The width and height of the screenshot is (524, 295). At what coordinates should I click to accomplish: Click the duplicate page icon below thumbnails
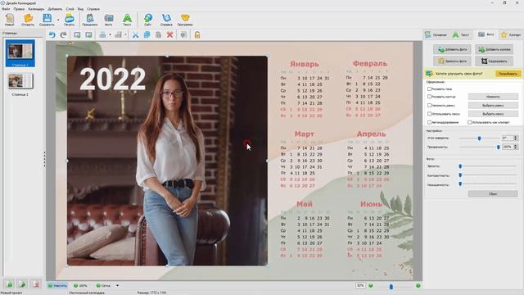click(22, 284)
